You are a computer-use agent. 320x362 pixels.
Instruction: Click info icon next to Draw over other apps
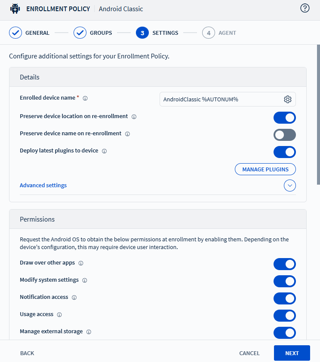81,263
